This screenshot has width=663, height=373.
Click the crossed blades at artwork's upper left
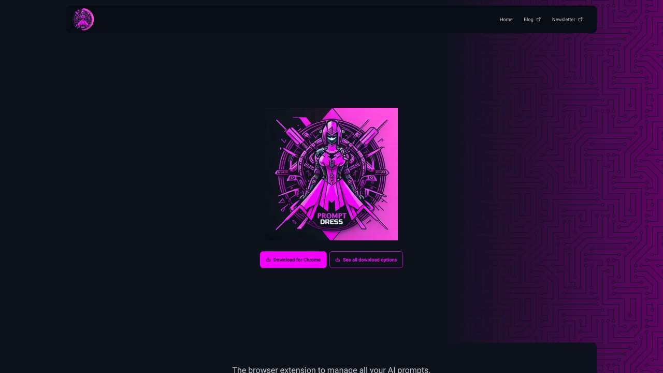point(290,134)
